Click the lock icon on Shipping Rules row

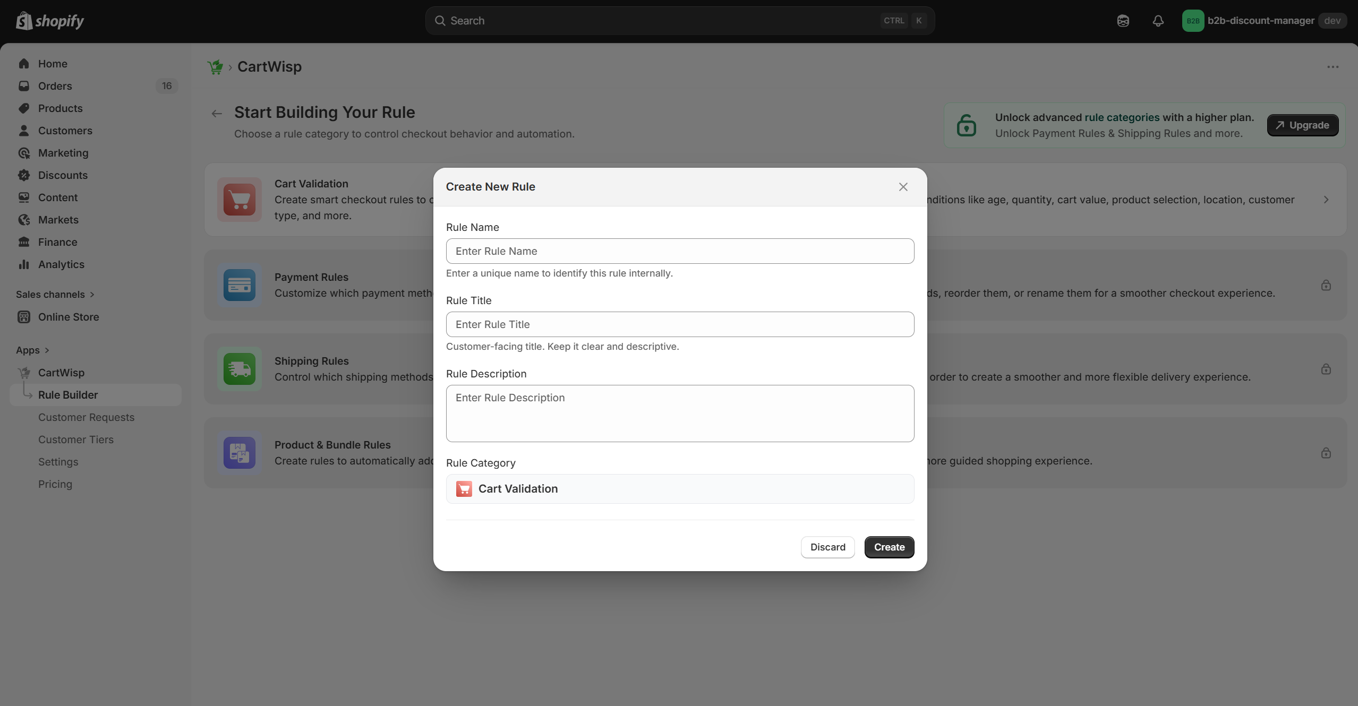pyautogui.click(x=1326, y=369)
